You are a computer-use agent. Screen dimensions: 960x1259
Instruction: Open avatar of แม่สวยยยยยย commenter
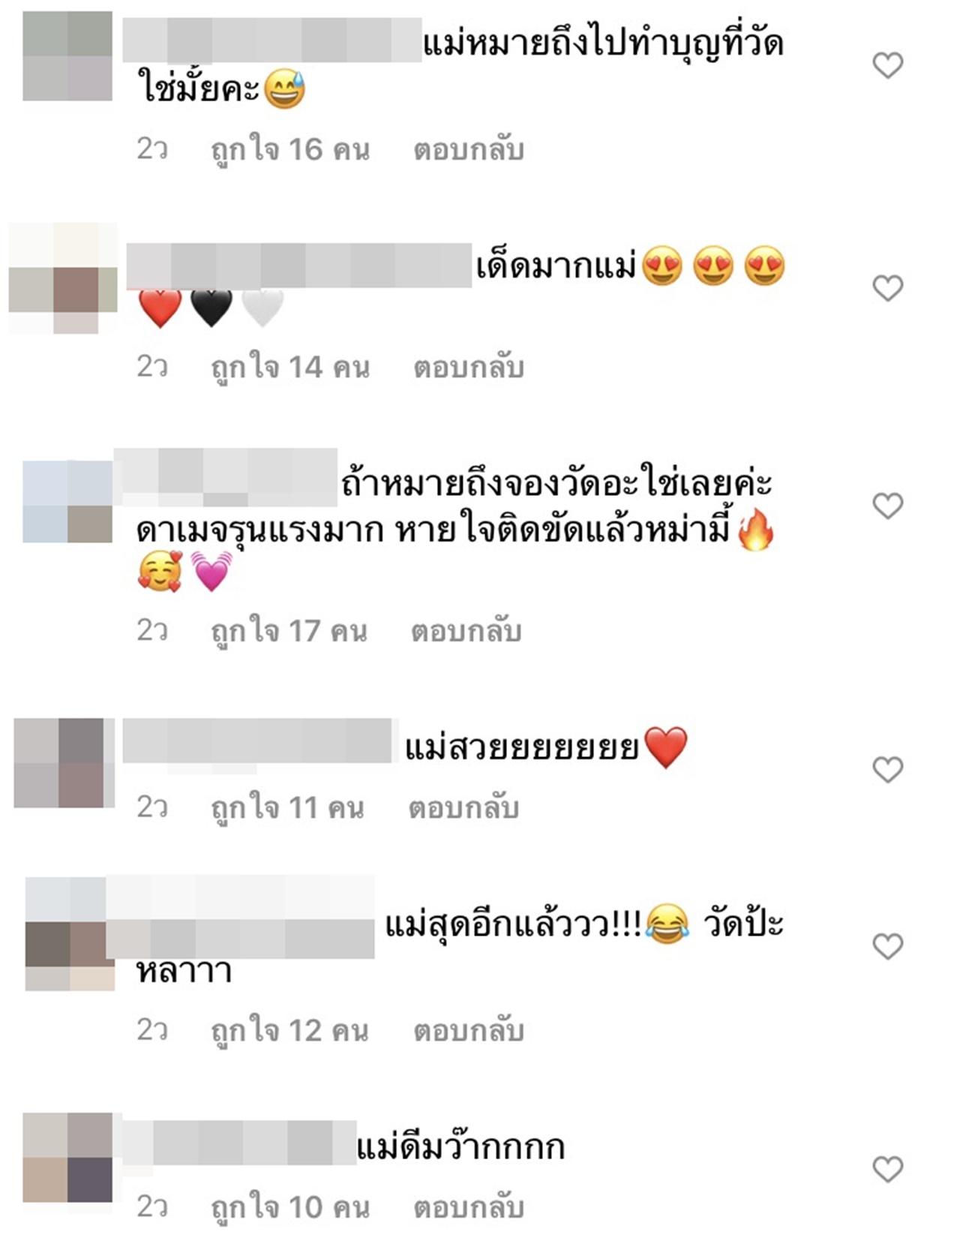coord(64,762)
